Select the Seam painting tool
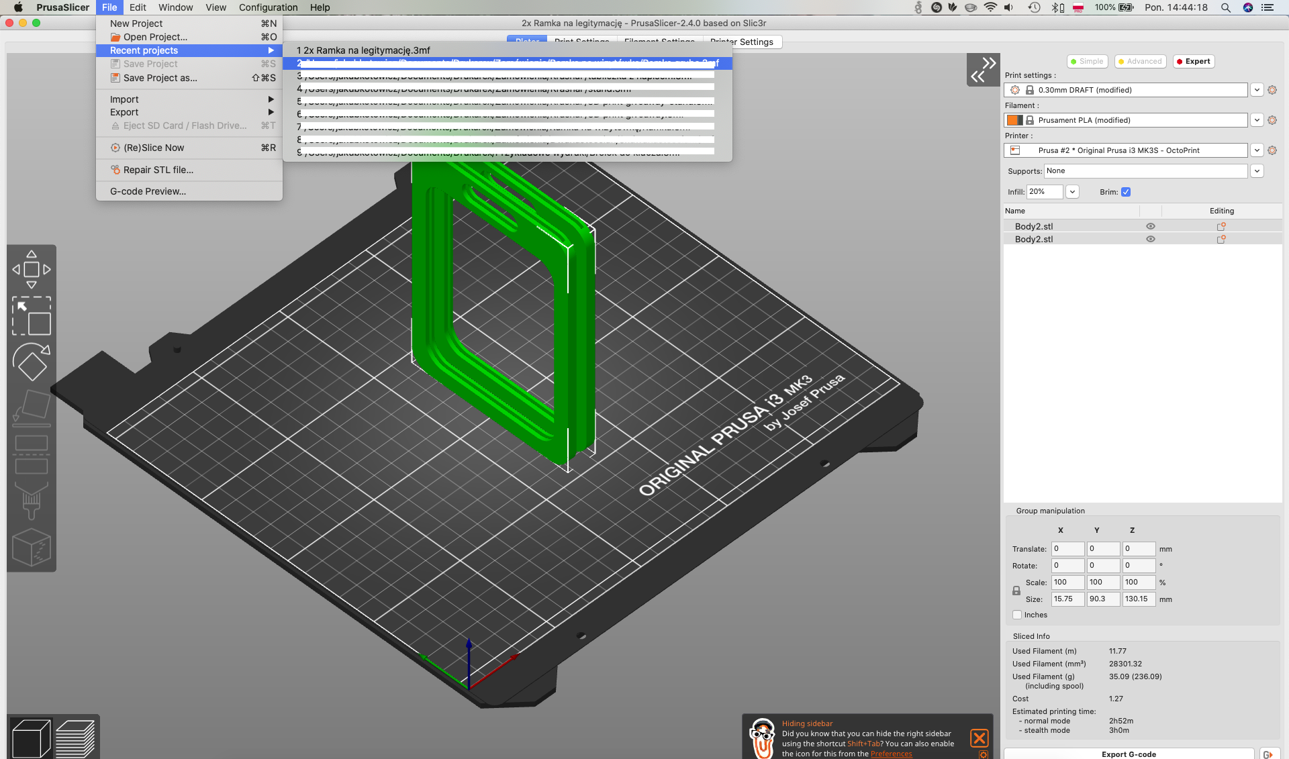Viewport: 1289px width, 759px height. click(x=32, y=548)
